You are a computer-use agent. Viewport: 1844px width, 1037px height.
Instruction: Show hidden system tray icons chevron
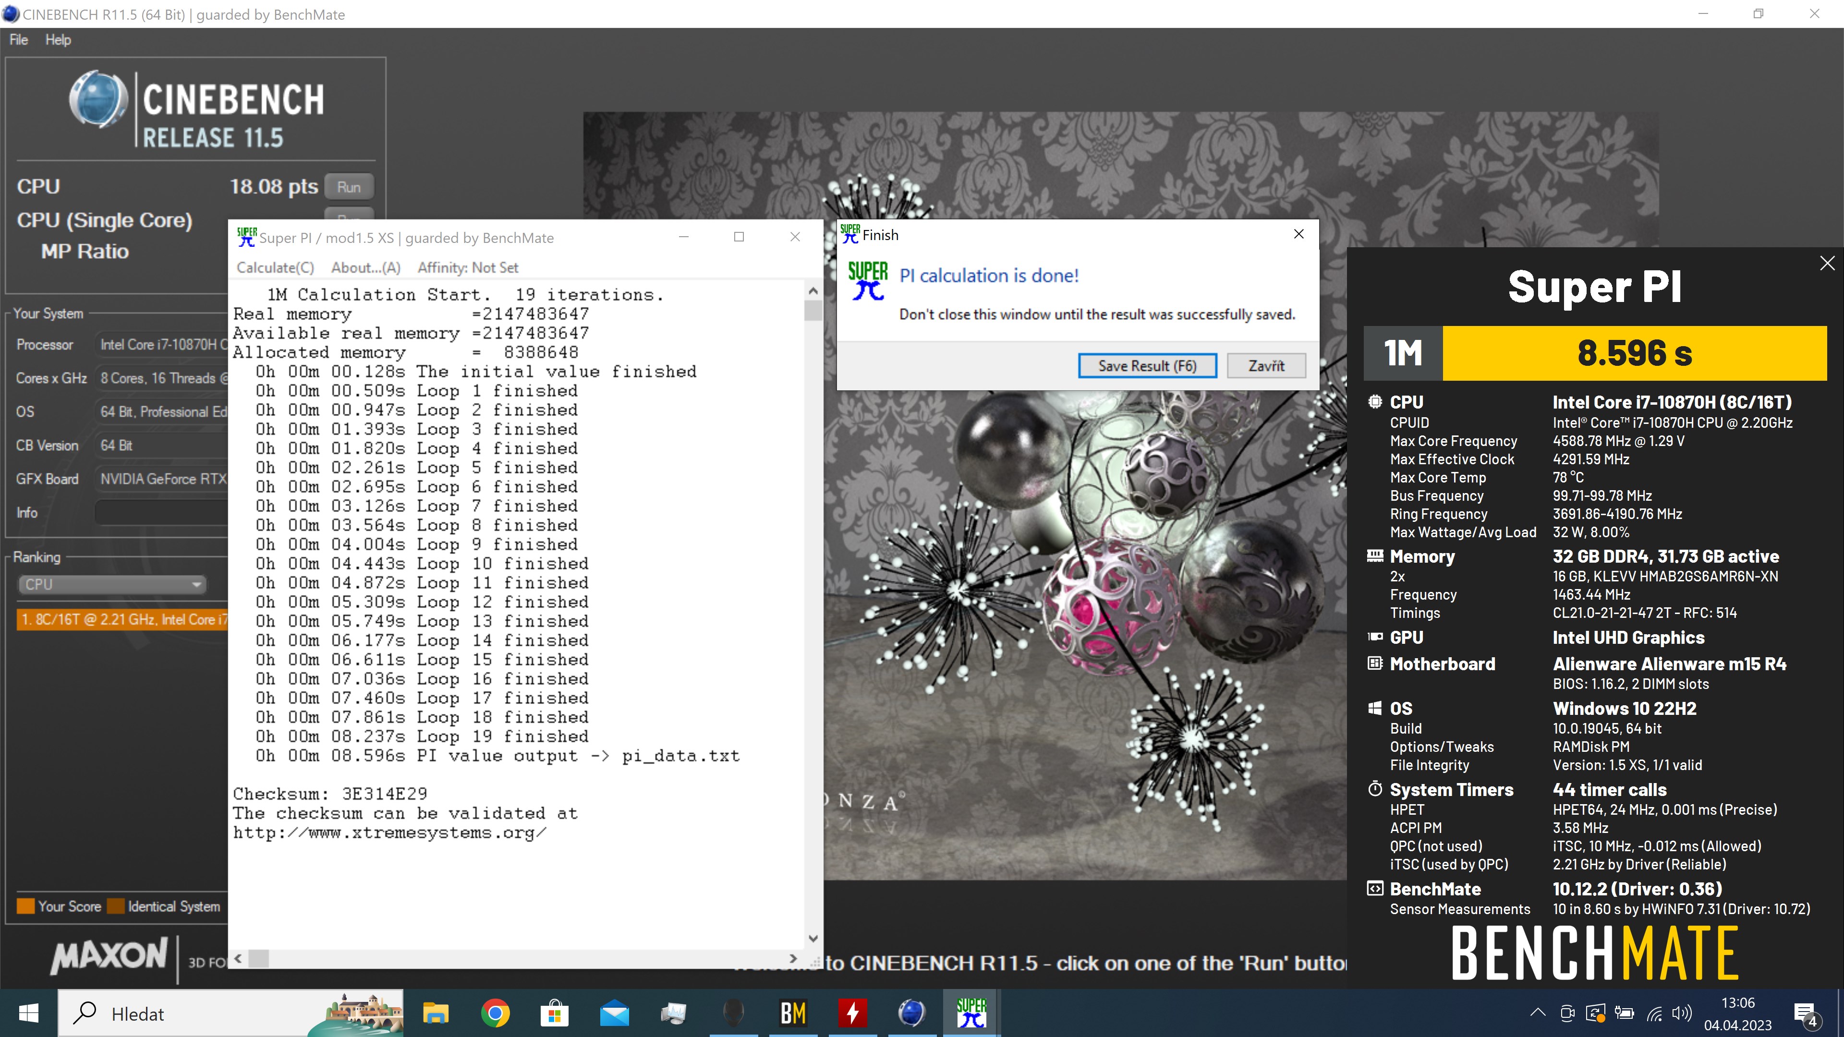coord(1538,1013)
